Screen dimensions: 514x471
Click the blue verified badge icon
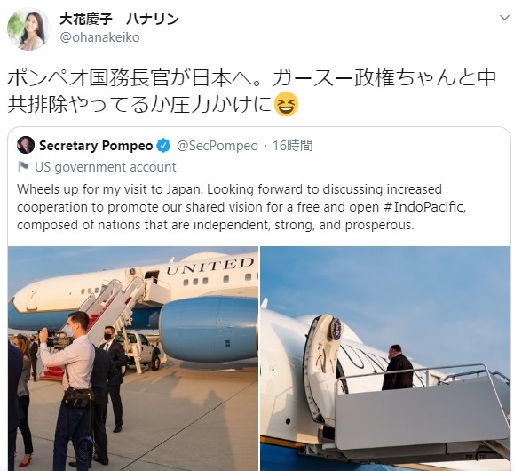(164, 146)
